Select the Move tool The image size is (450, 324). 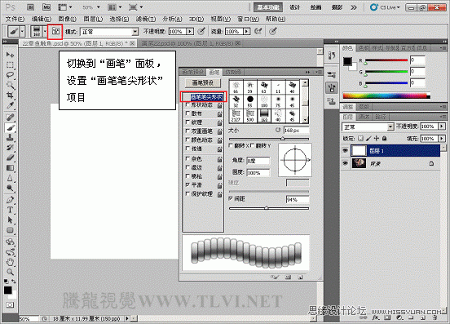pos(10,55)
